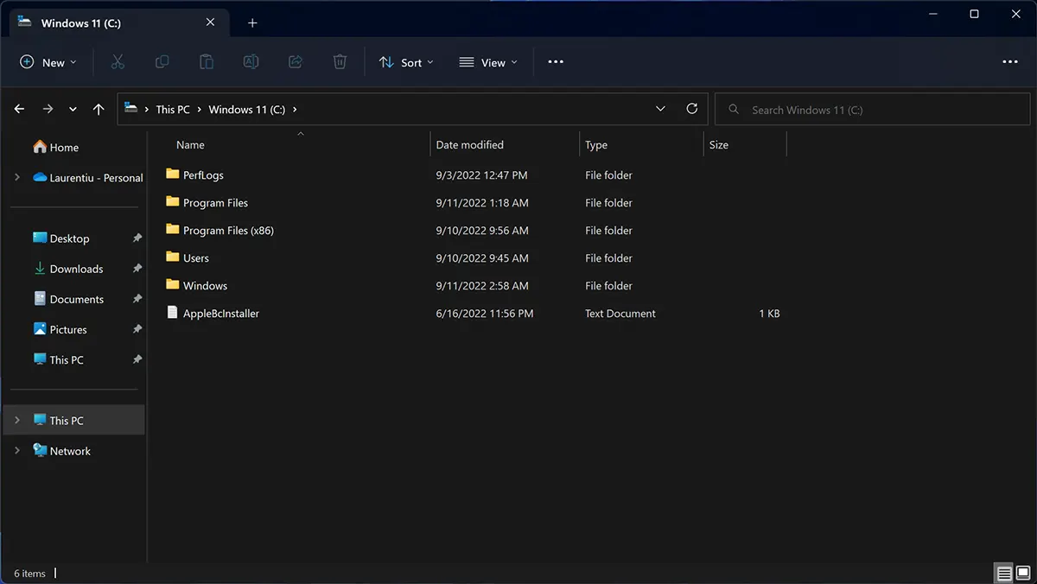The height and width of the screenshot is (584, 1037).
Task: Refresh the current folder view
Action: (691, 109)
